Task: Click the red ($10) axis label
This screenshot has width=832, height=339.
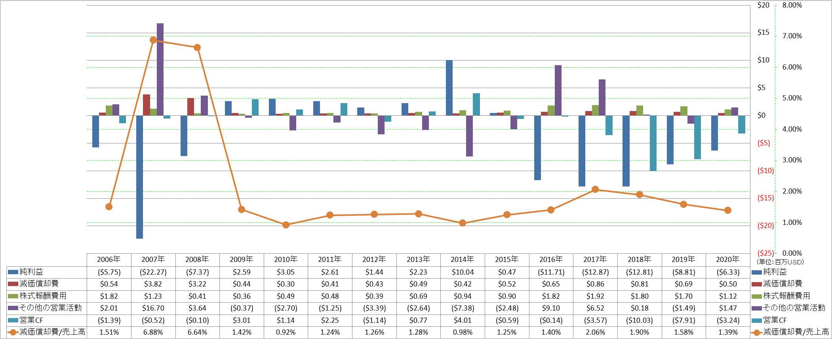Action: click(x=765, y=171)
